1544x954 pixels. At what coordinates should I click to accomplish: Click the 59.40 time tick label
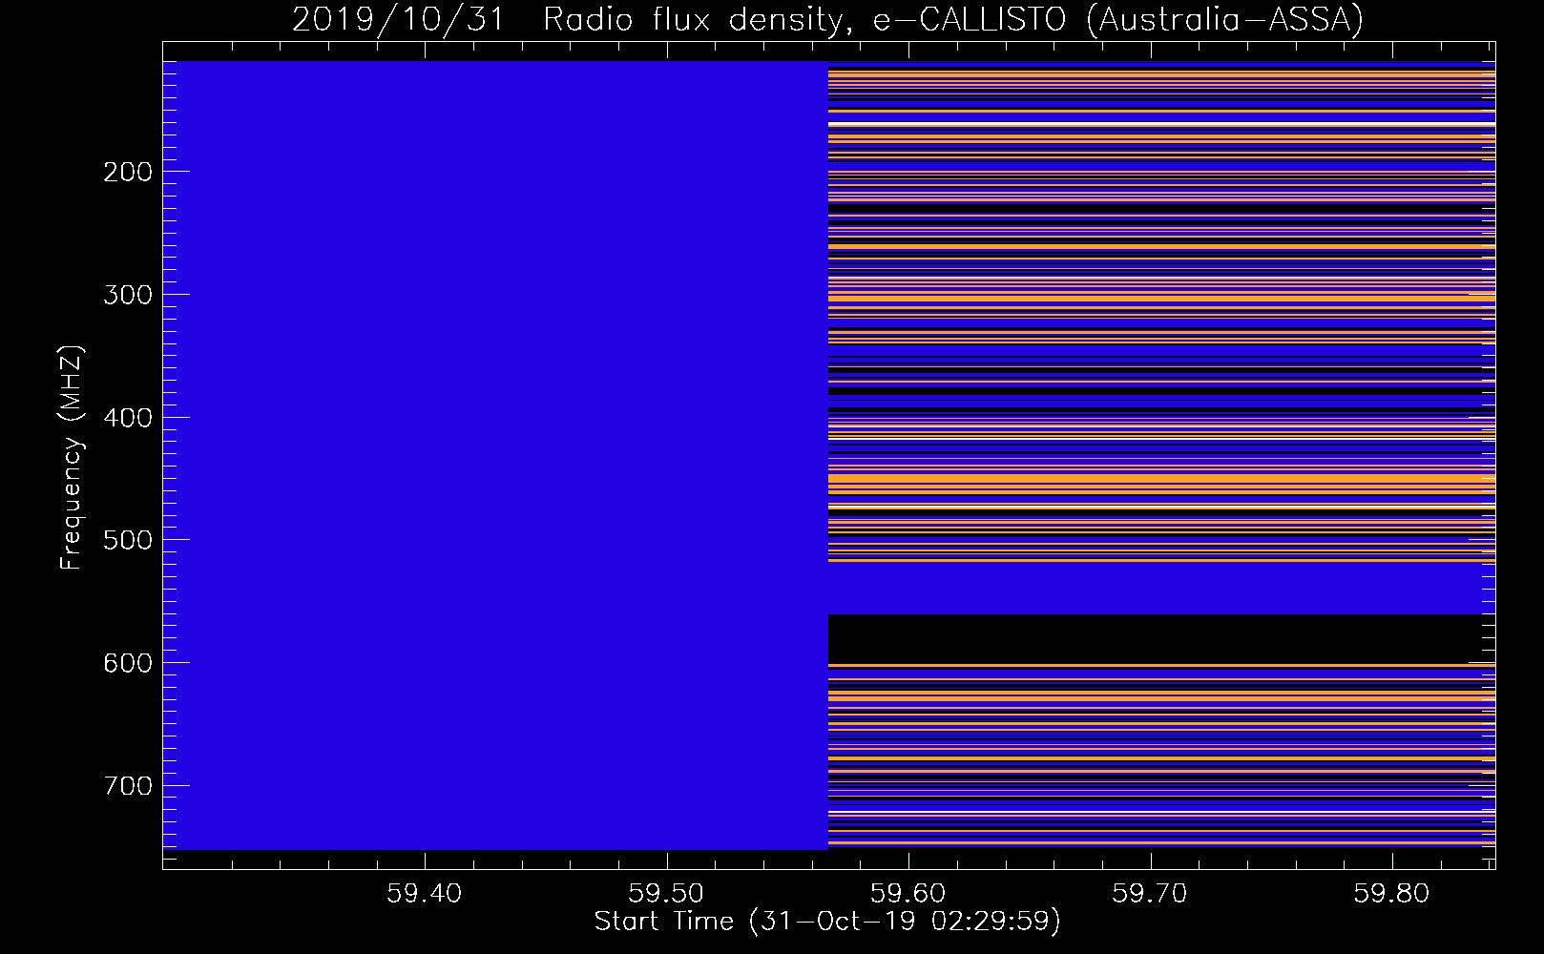pyautogui.click(x=424, y=894)
